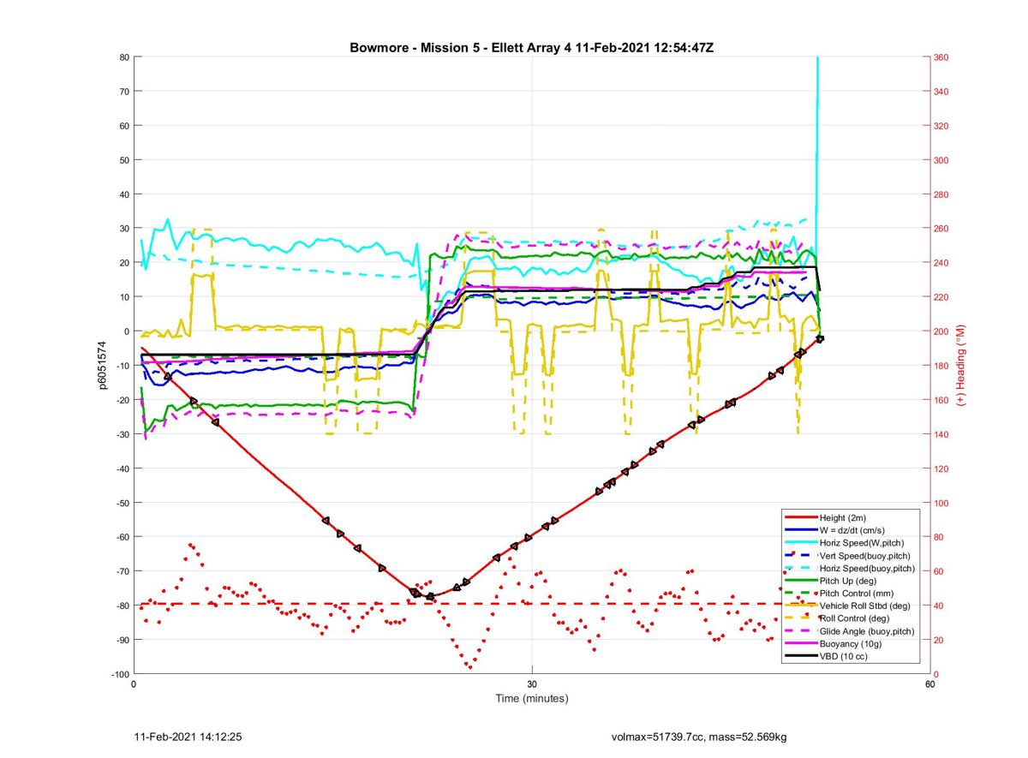Click the right axis tick label '280'
Image resolution: width=1028 pixels, height=758 pixels.
tap(942, 194)
